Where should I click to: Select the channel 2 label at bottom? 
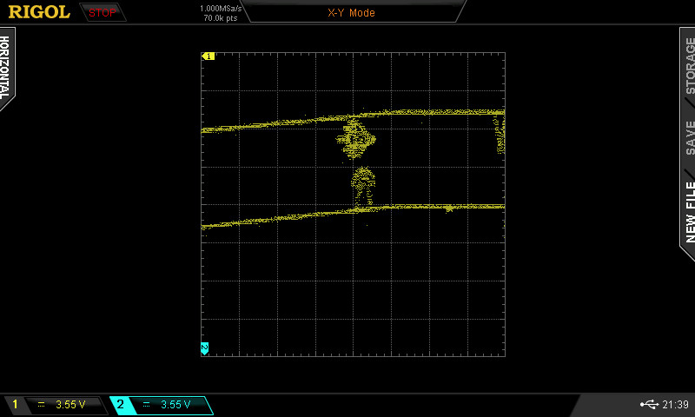tap(120, 404)
